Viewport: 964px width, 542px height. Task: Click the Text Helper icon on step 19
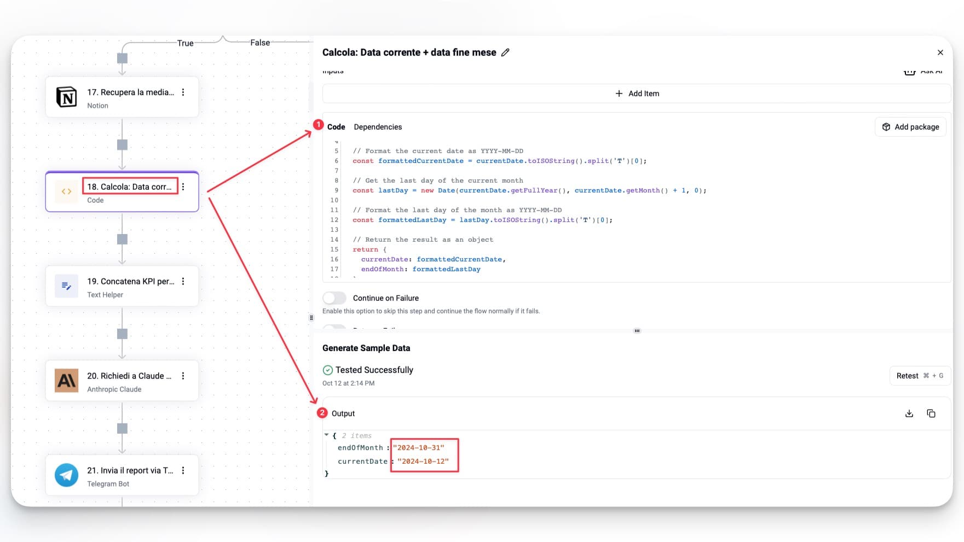tap(67, 286)
